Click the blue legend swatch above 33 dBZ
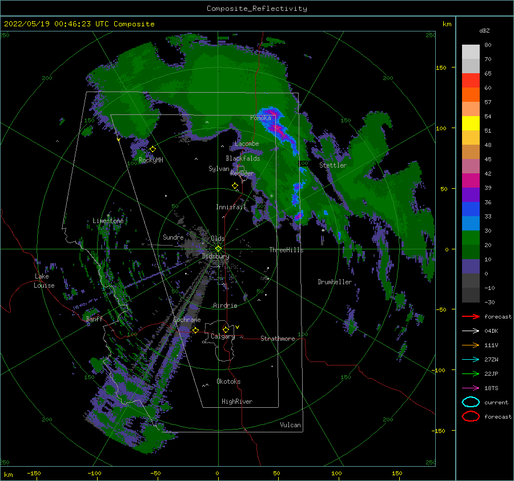This screenshot has height=481, width=514. [471, 209]
